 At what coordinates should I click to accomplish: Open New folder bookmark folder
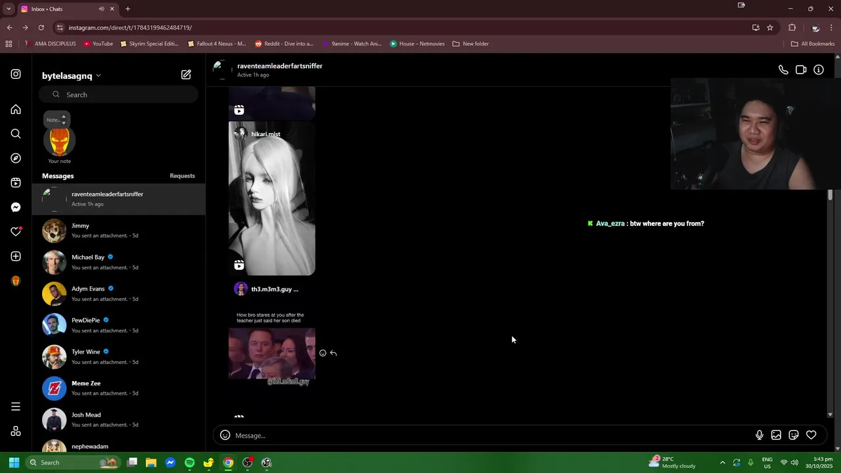coord(470,44)
